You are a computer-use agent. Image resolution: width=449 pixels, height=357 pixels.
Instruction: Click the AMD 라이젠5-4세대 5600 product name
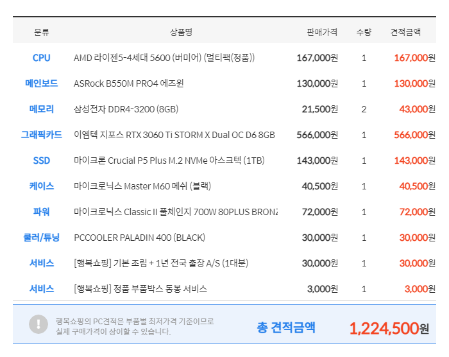(164, 58)
